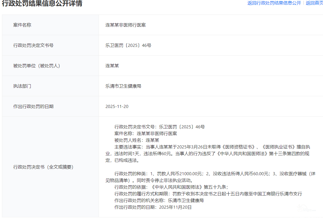Click 乐清市卫生健康局 value in 执法部门 row

123,86
